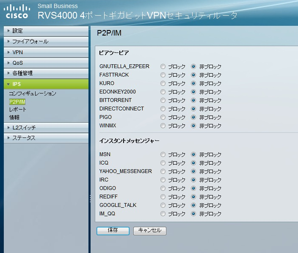Click the ピアツーピア section heading
This screenshot has width=298, height=253.
point(114,53)
